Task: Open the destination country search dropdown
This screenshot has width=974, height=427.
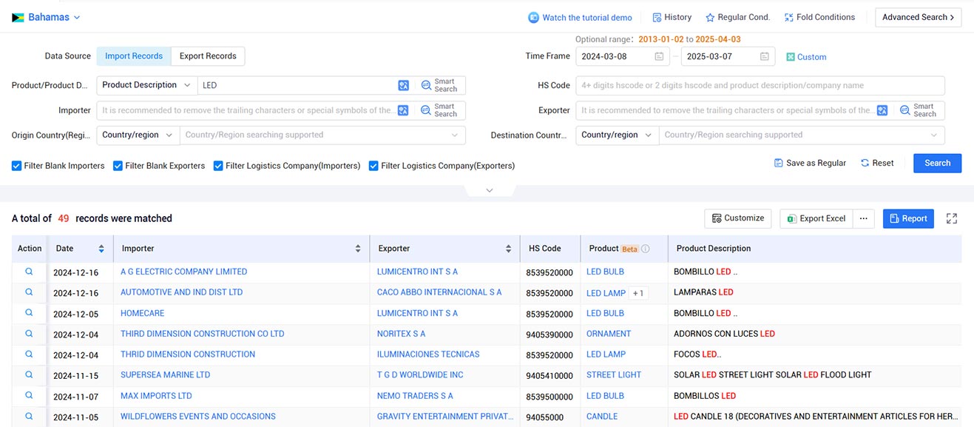Action: point(802,135)
